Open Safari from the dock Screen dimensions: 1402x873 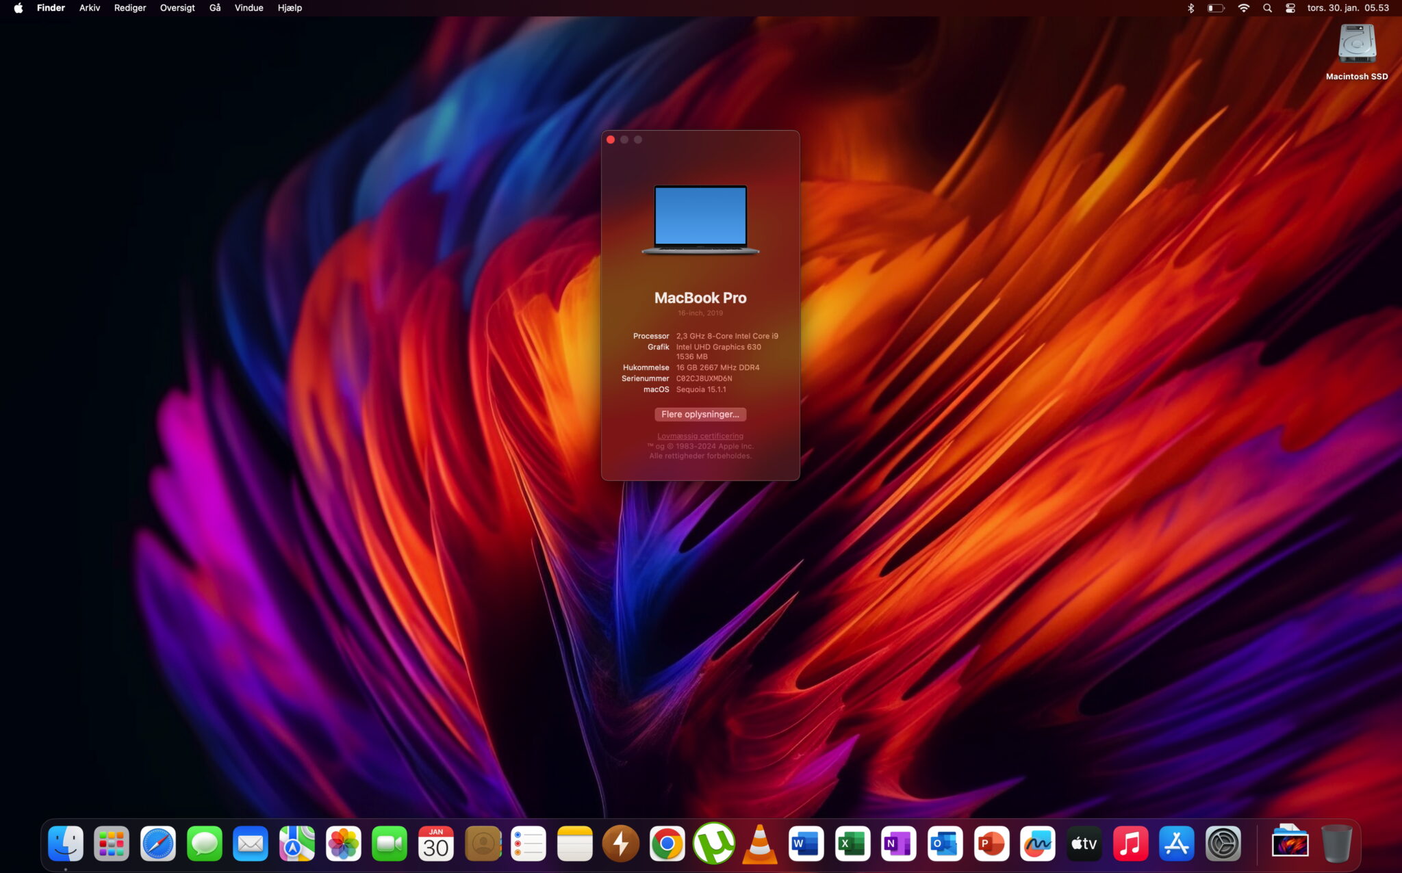tap(157, 844)
